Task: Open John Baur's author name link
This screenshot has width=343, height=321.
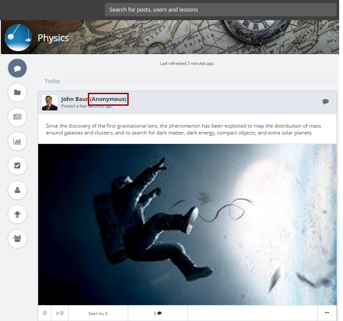Action: point(75,99)
